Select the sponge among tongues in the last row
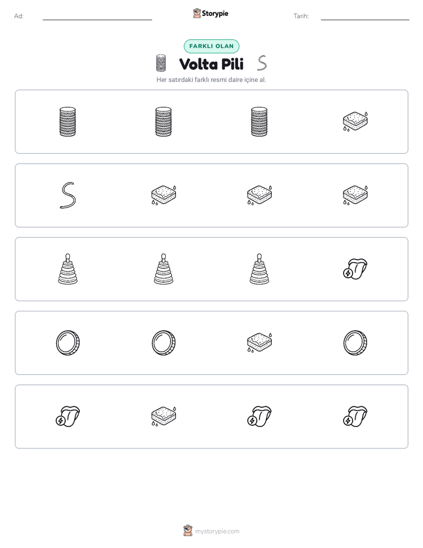423x548 pixels. click(164, 416)
